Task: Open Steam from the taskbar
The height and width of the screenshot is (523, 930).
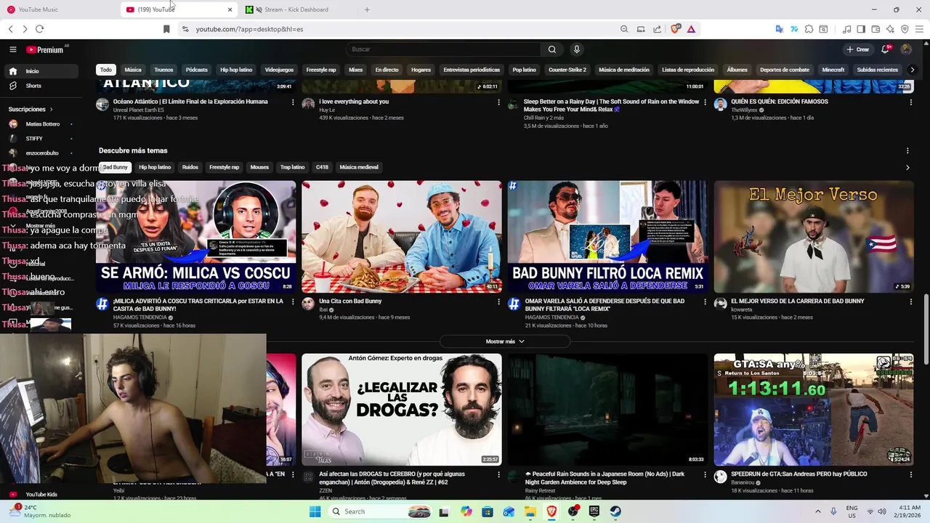Action: (x=615, y=511)
